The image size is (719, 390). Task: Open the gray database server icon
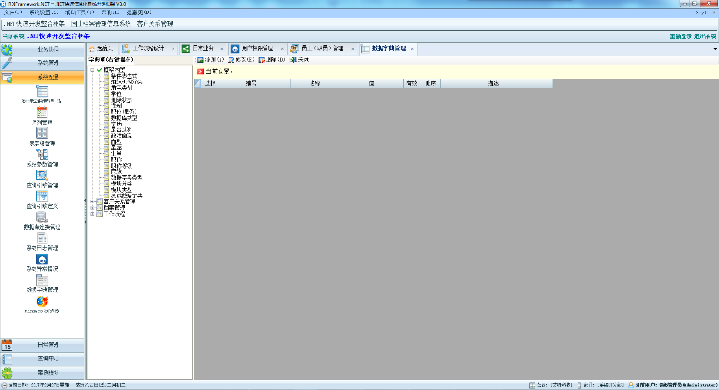click(x=42, y=218)
